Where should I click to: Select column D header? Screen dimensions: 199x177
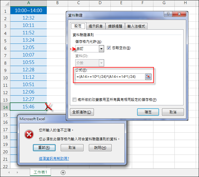(x=100, y=3)
